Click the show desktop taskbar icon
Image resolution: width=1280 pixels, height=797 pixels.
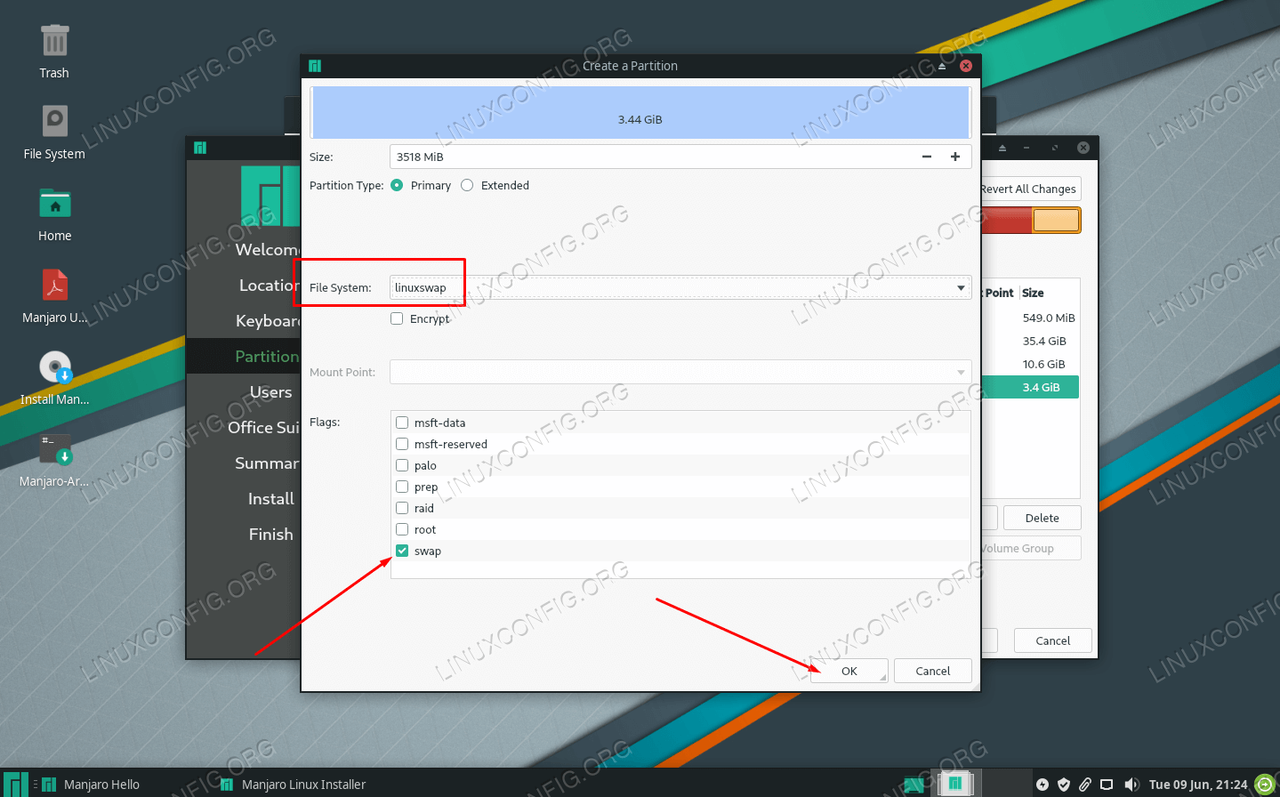point(914,785)
